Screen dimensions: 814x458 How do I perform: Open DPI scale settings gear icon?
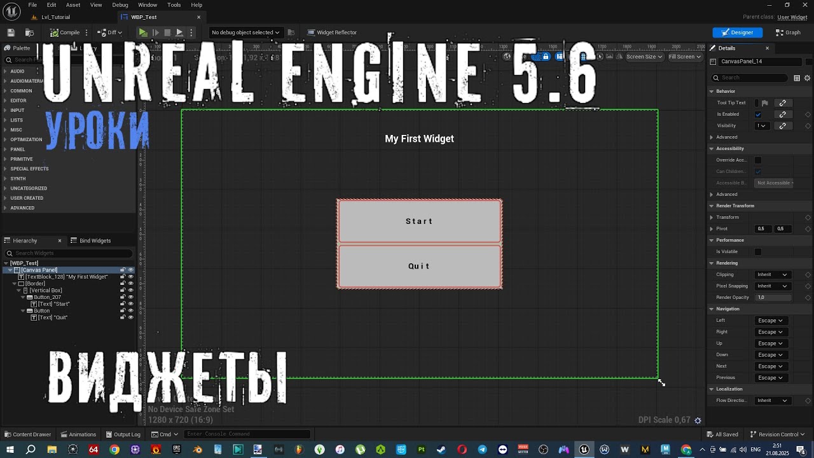(698, 420)
